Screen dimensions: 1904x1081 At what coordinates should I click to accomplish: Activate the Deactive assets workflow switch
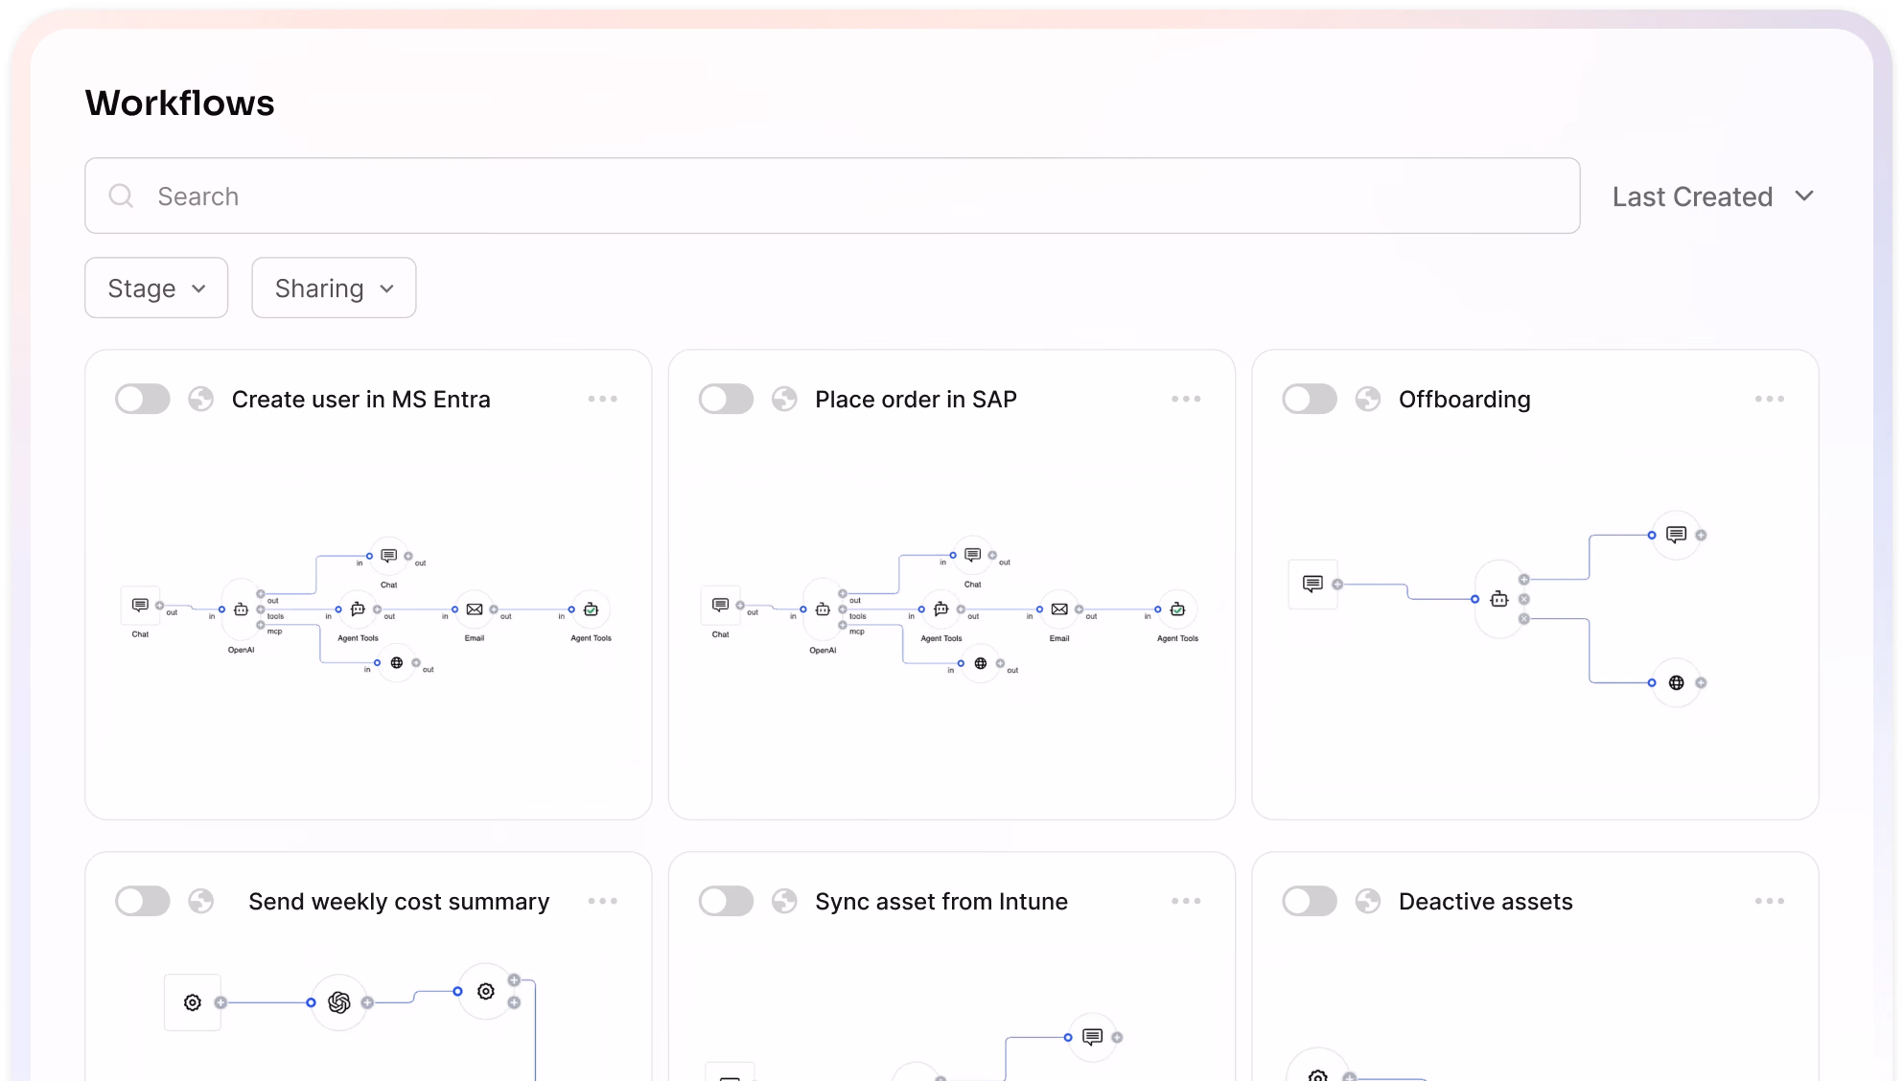(x=1310, y=901)
